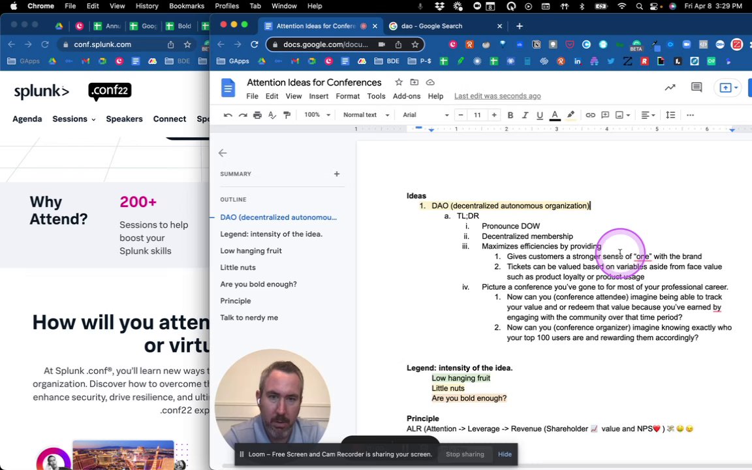Star the Attention Ideas for Conferences document
This screenshot has width=752, height=470.
click(x=399, y=82)
